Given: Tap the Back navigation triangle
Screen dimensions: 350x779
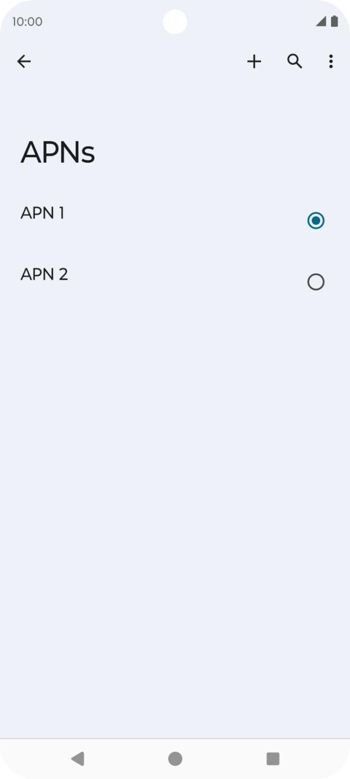Looking at the screenshot, I should point(78,758).
